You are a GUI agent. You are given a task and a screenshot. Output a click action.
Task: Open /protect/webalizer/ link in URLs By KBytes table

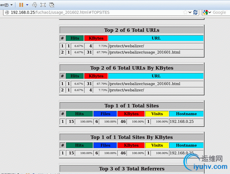coord(126,90)
